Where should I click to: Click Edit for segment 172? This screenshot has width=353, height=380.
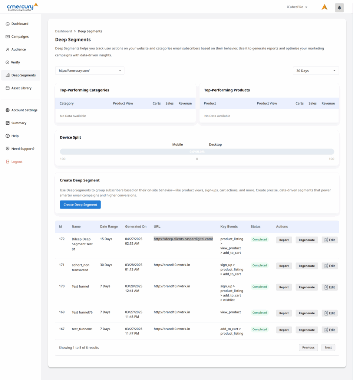(329, 240)
